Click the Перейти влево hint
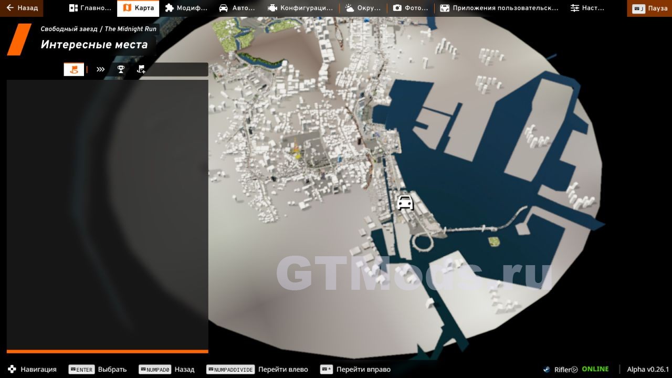Screen dimensions: 672x378 coord(257,369)
